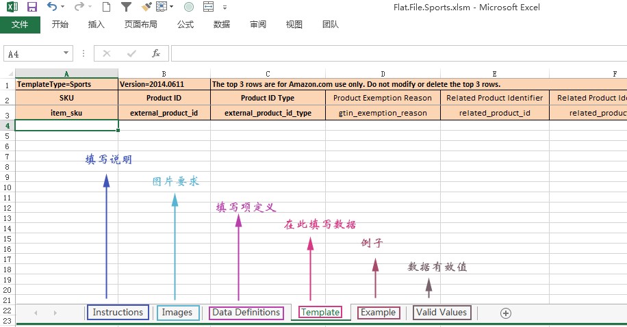Screen dimensions: 627x327
Task: Select the Data Definitions sheet tab
Action: [246, 313]
